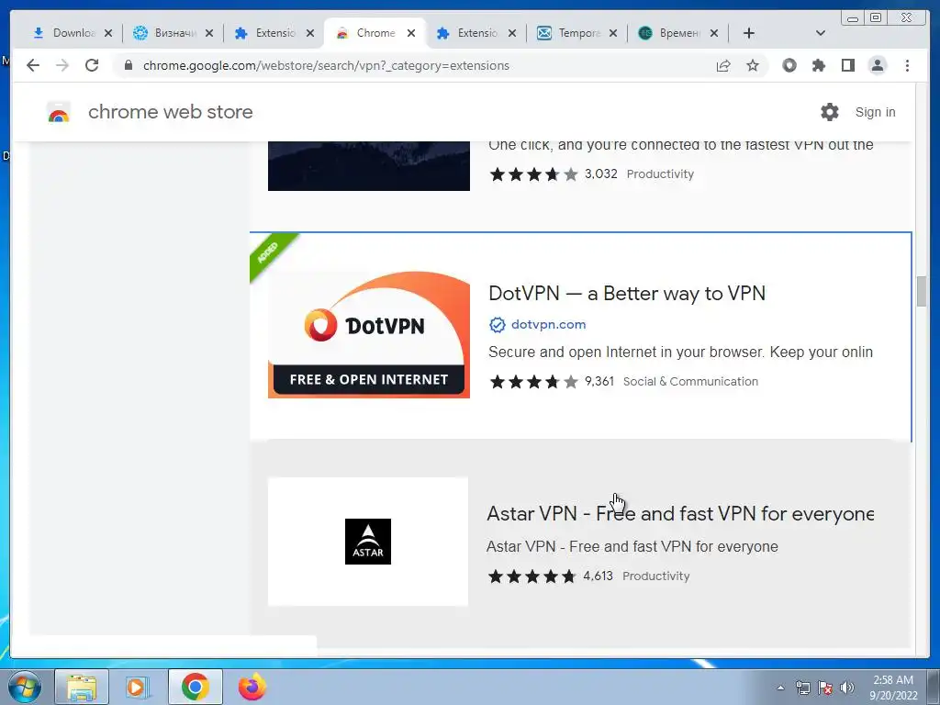This screenshot has width=940, height=705.
Task: Click the volume speaker tray icon
Action: [x=847, y=688]
